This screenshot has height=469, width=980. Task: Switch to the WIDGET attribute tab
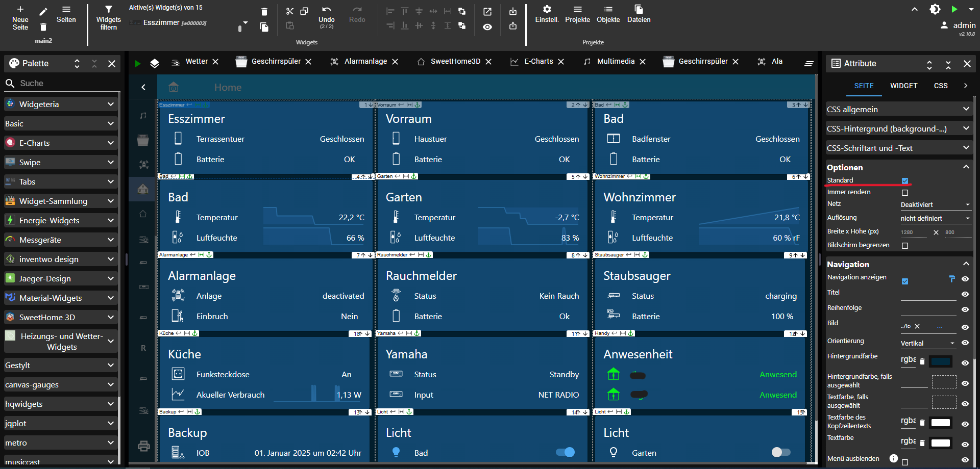coord(903,86)
